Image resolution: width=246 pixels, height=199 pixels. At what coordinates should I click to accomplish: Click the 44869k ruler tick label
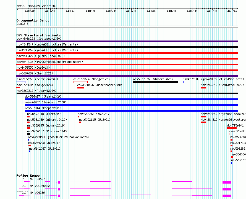(131, 11)
